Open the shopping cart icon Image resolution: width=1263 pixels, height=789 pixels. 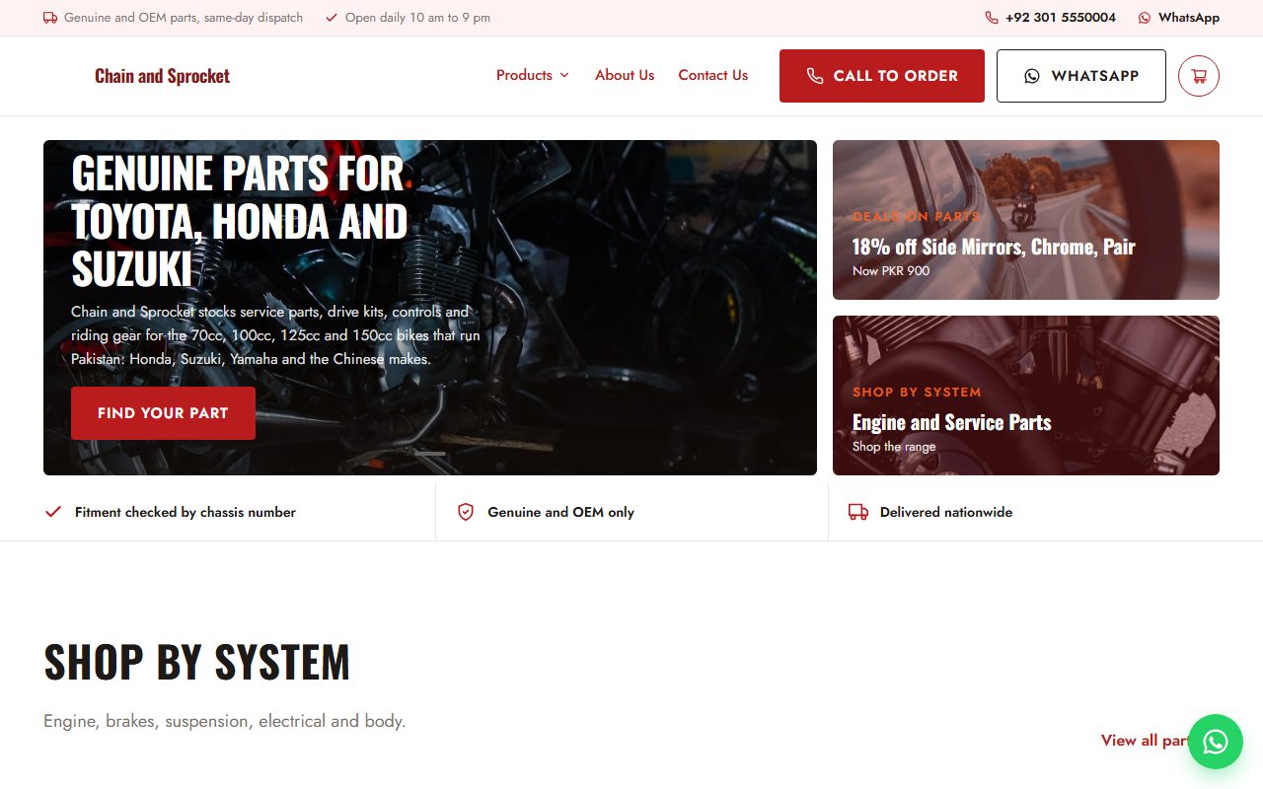click(1199, 76)
